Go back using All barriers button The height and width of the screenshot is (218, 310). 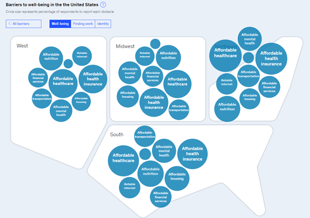[x=24, y=24]
